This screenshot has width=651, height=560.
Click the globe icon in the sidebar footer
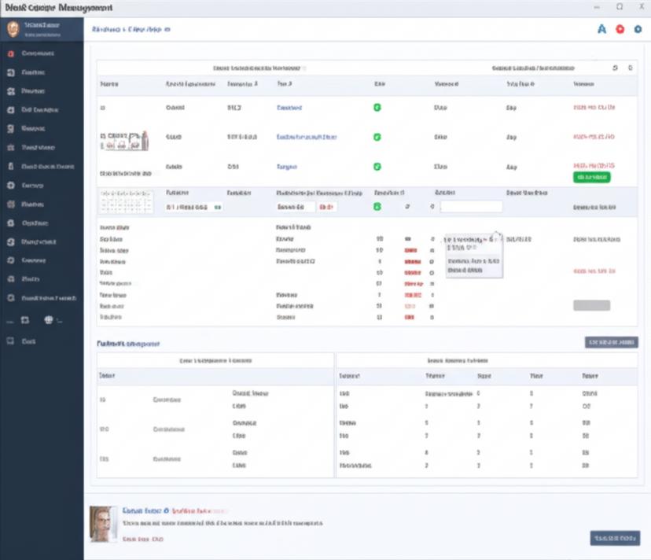pyautogui.click(x=48, y=320)
